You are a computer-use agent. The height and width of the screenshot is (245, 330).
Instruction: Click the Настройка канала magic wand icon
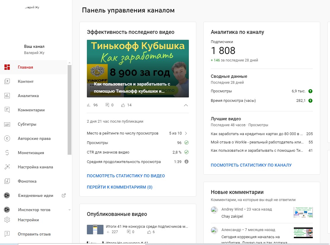coord(7,167)
